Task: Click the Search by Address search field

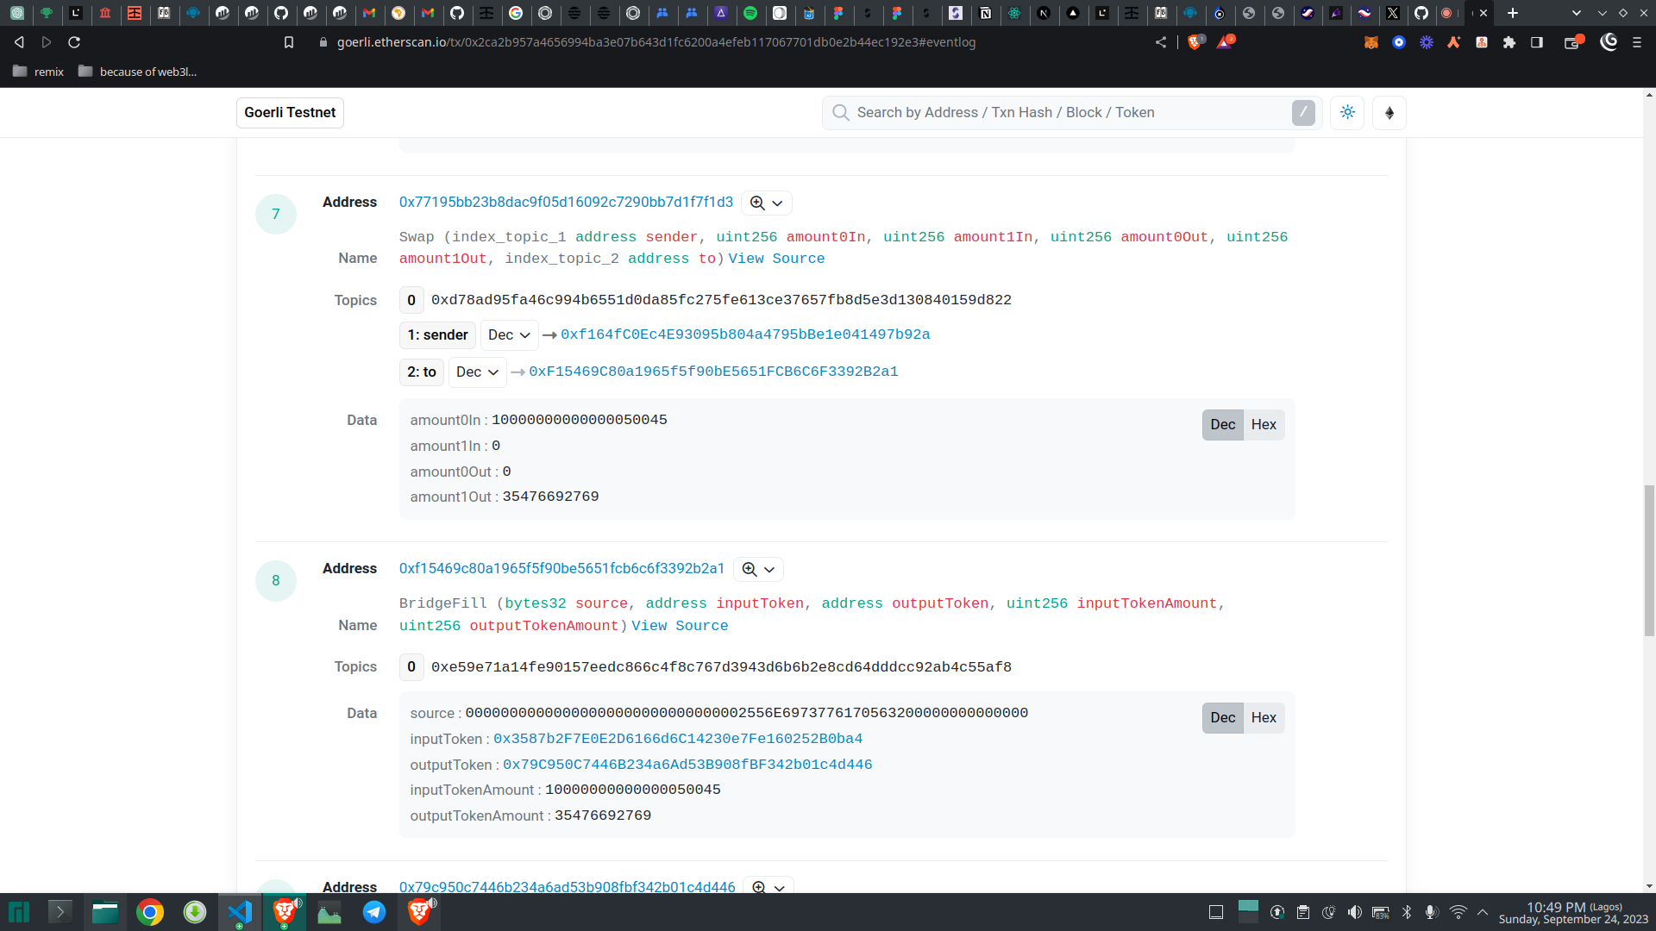Action: click(x=1069, y=113)
